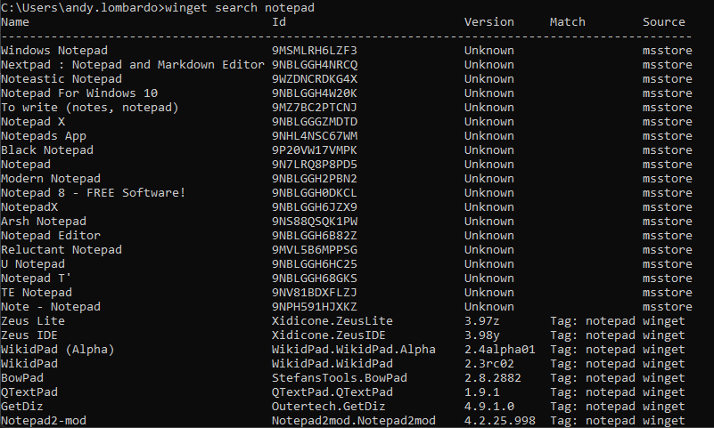Click the version '3.97z'
The width and height of the screenshot is (714, 428).
click(x=481, y=321)
